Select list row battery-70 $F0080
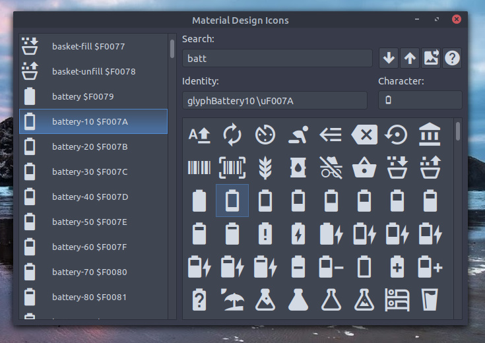 (x=93, y=272)
